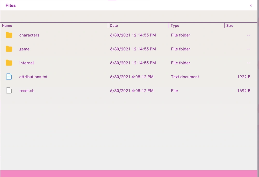The height and width of the screenshot is (177, 259).
Task: Sort files by Type column
Action: click(175, 26)
